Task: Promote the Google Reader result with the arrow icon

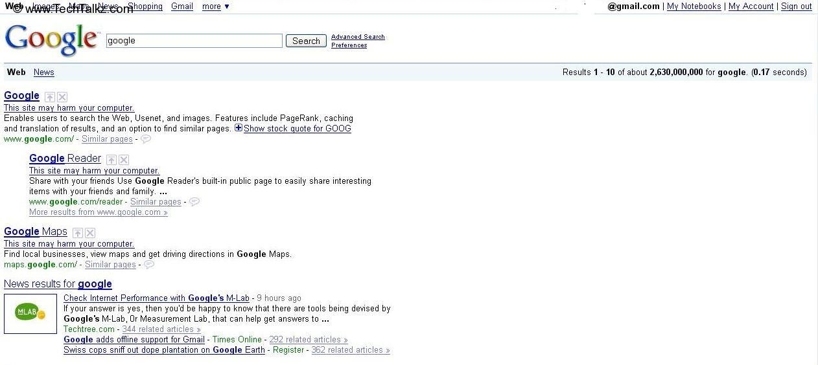Action: [x=111, y=160]
